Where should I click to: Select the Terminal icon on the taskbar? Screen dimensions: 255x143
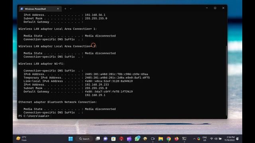(184, 139)
